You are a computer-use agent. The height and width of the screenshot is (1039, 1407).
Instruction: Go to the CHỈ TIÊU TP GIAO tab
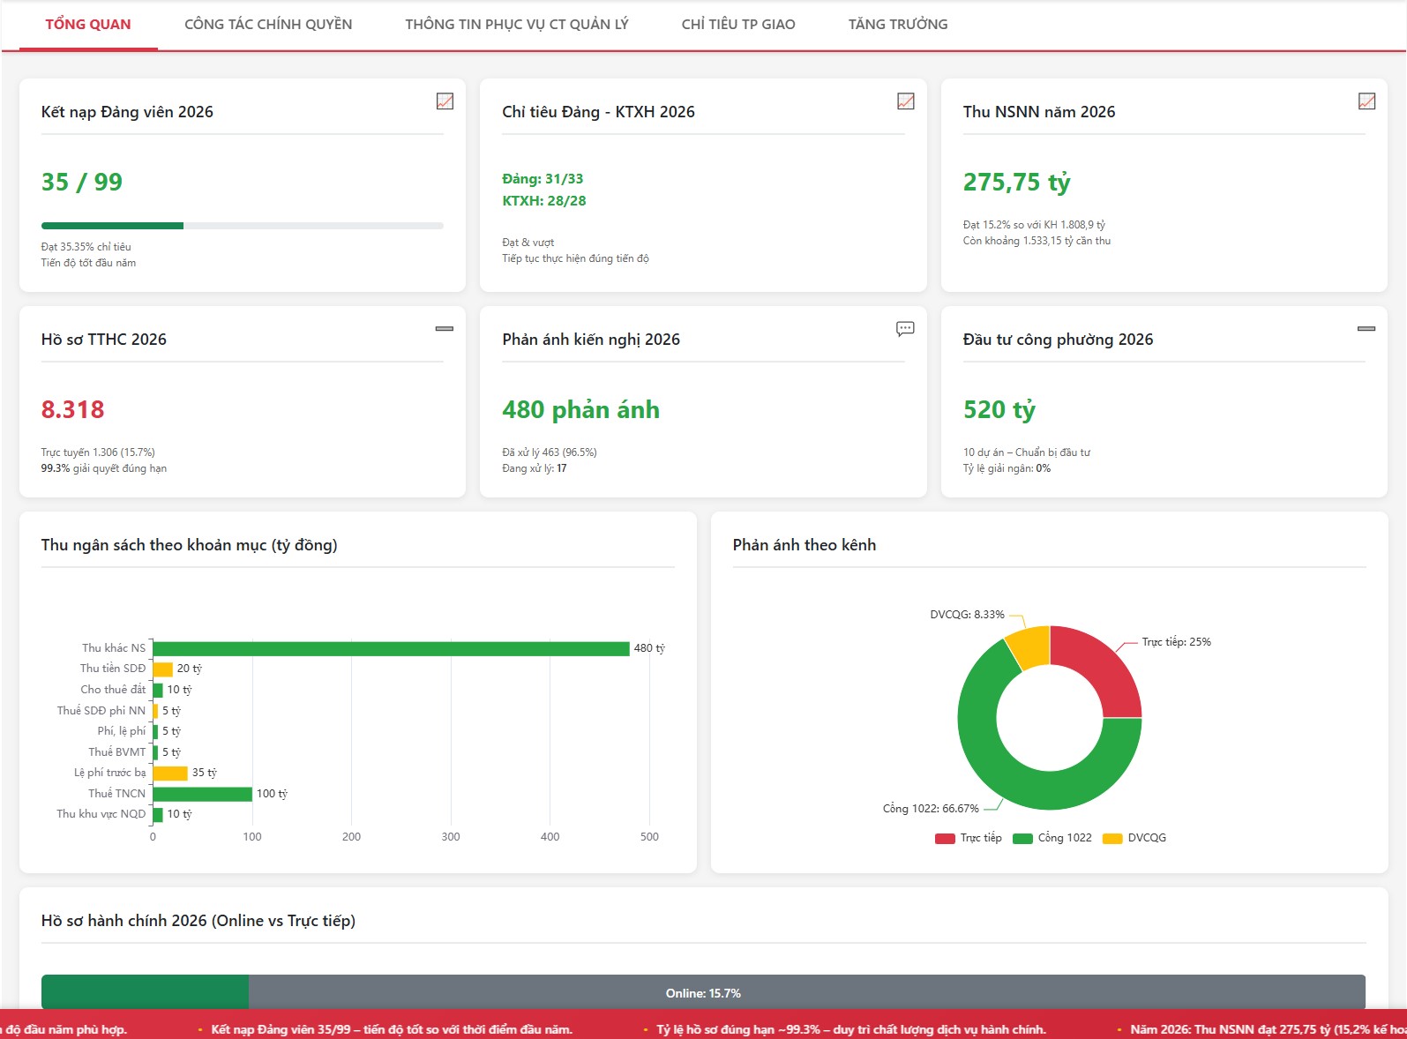click(738, 25)
